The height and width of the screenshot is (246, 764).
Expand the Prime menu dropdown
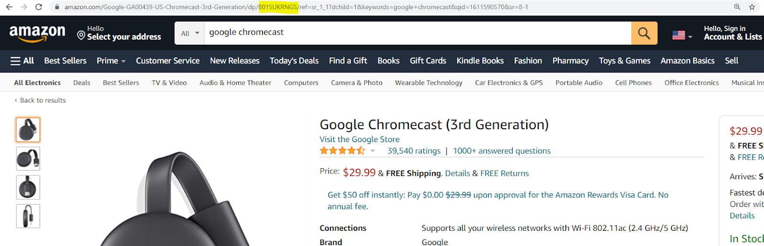[111, 61]
